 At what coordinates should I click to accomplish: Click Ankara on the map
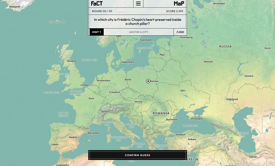pos(192,139)
